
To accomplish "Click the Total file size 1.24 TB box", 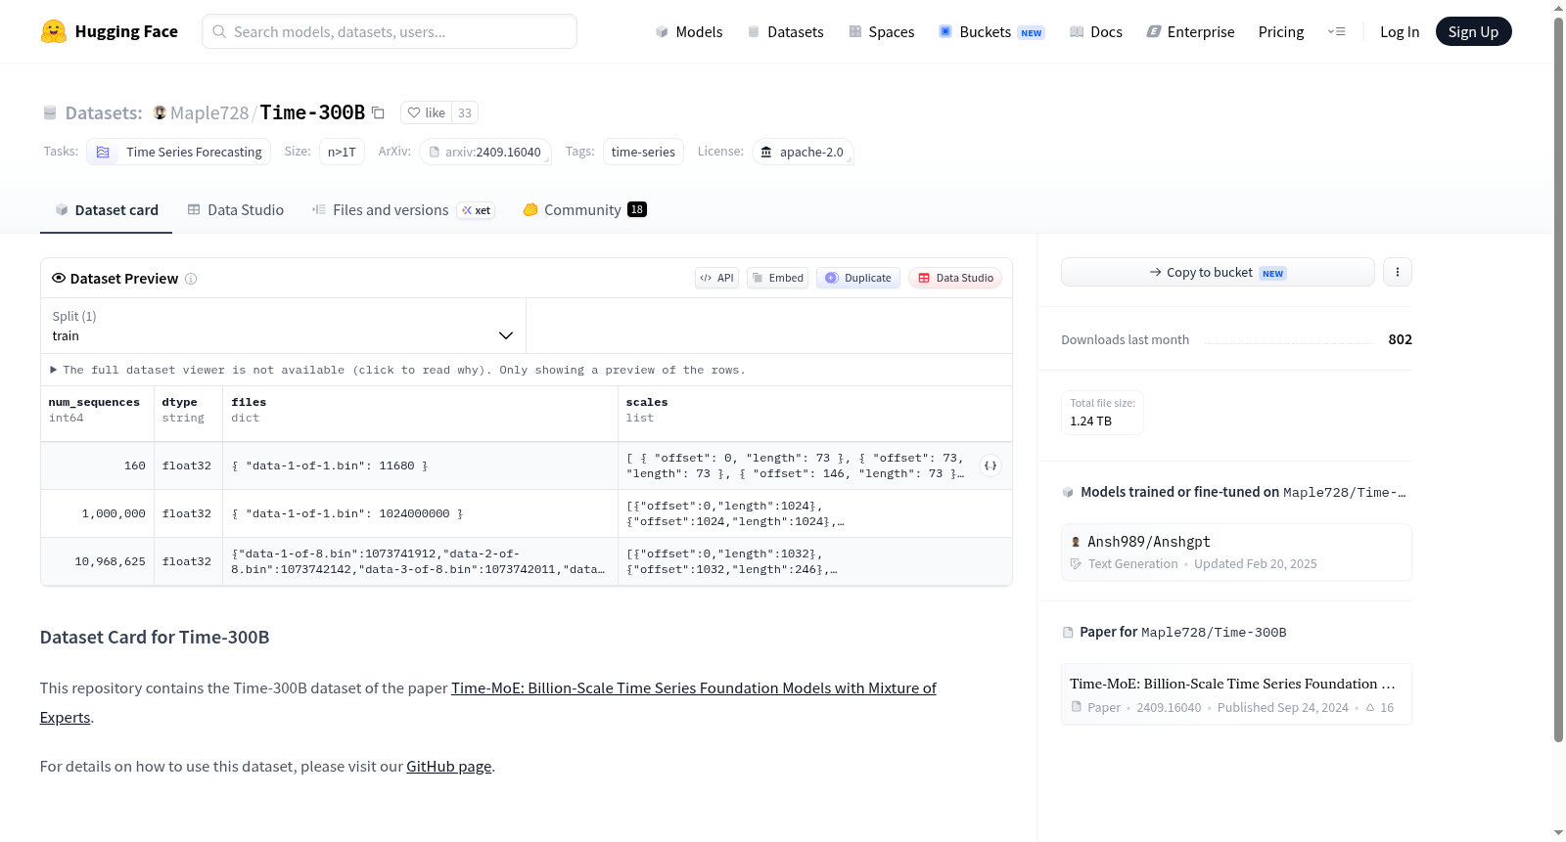I will click(x=1102, y=413).
